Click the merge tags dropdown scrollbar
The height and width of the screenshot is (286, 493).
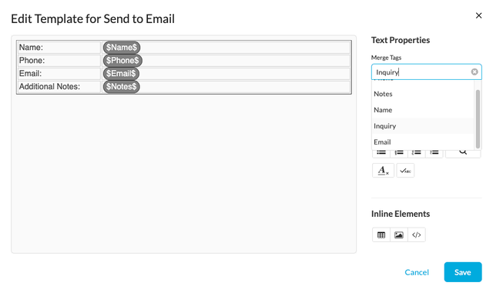click(x=478, y=118)
